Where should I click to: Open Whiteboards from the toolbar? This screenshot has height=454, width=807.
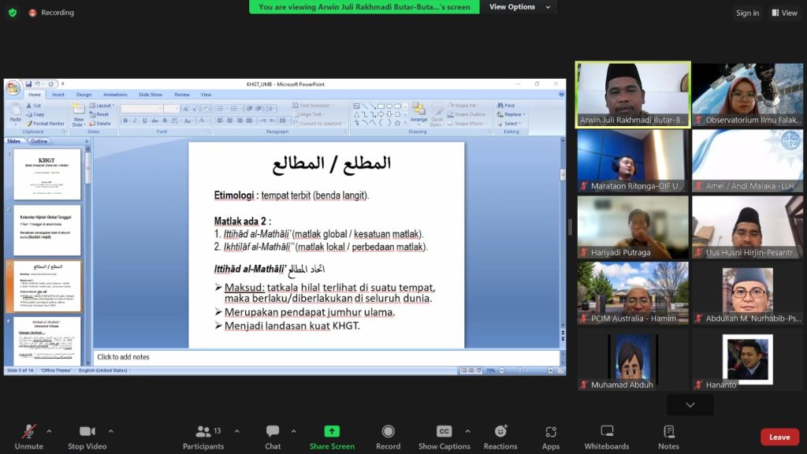(x=607, y=437)
